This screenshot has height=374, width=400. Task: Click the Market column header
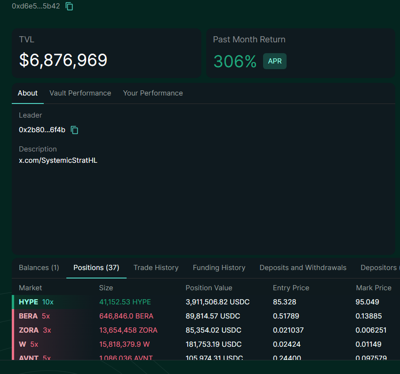pos(31,288)
